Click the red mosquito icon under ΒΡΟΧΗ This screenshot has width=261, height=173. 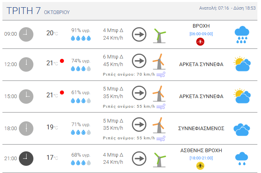pyautogui.click(x=201, y=41)
